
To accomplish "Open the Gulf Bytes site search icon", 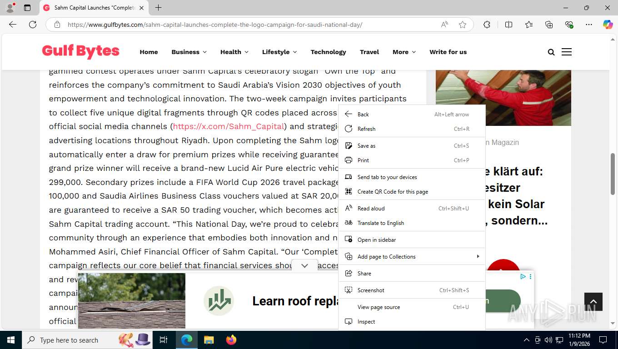I will click(551, 52).
